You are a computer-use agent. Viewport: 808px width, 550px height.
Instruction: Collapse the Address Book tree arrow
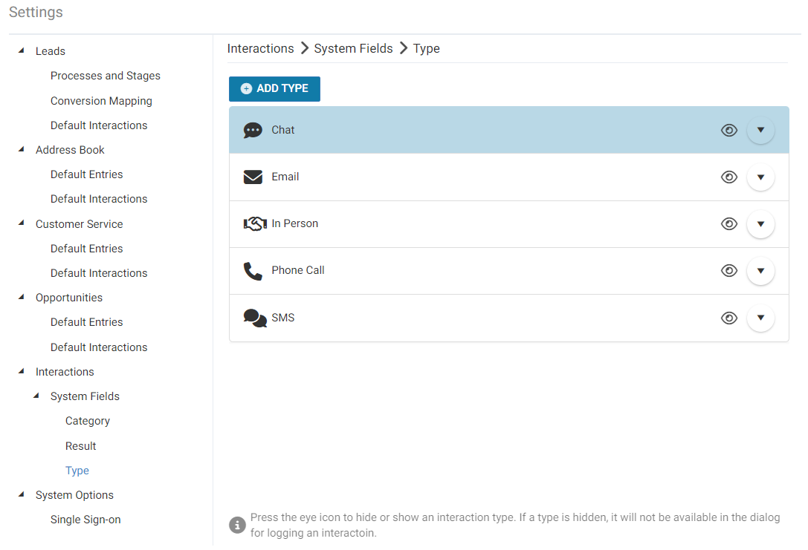(21, 149)
